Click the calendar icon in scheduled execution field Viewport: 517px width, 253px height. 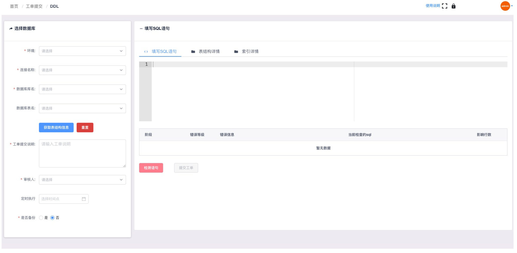[84, 199]
